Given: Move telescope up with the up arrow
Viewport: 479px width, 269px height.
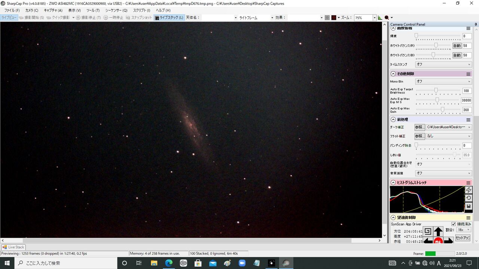Looking at the screenshot, I should click(x=438, y=231).
